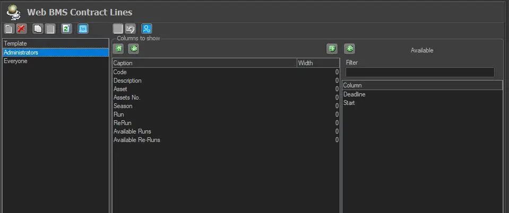Move column up with green up arrow
Screen dimensions: 509x213
(118, 49)
